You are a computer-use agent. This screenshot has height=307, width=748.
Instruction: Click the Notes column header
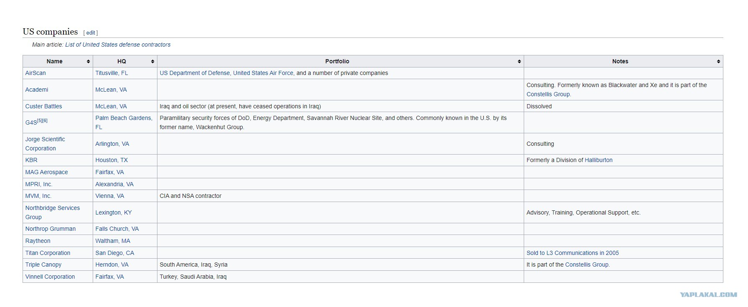click(x=624, y=61)
